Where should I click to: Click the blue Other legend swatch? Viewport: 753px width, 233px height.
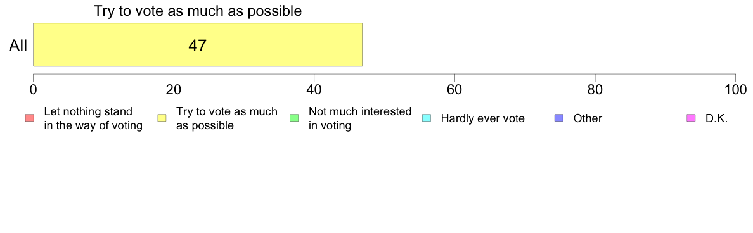click(x=559, y=118)
